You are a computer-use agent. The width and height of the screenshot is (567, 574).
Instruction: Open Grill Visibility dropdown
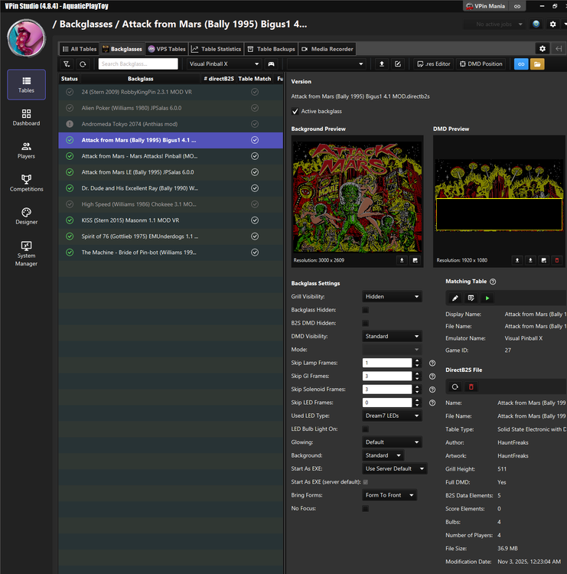[392, 296]
